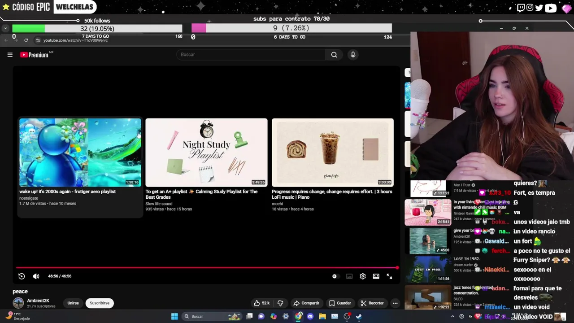Viewport: 574px width, 323px height.
Task: Open sidebar thumbnail with 45:00 duration
Action: [x=428, y=241]
